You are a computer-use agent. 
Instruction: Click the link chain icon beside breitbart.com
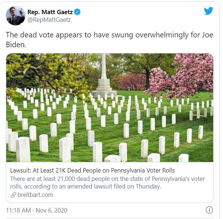tap(13, 195)
